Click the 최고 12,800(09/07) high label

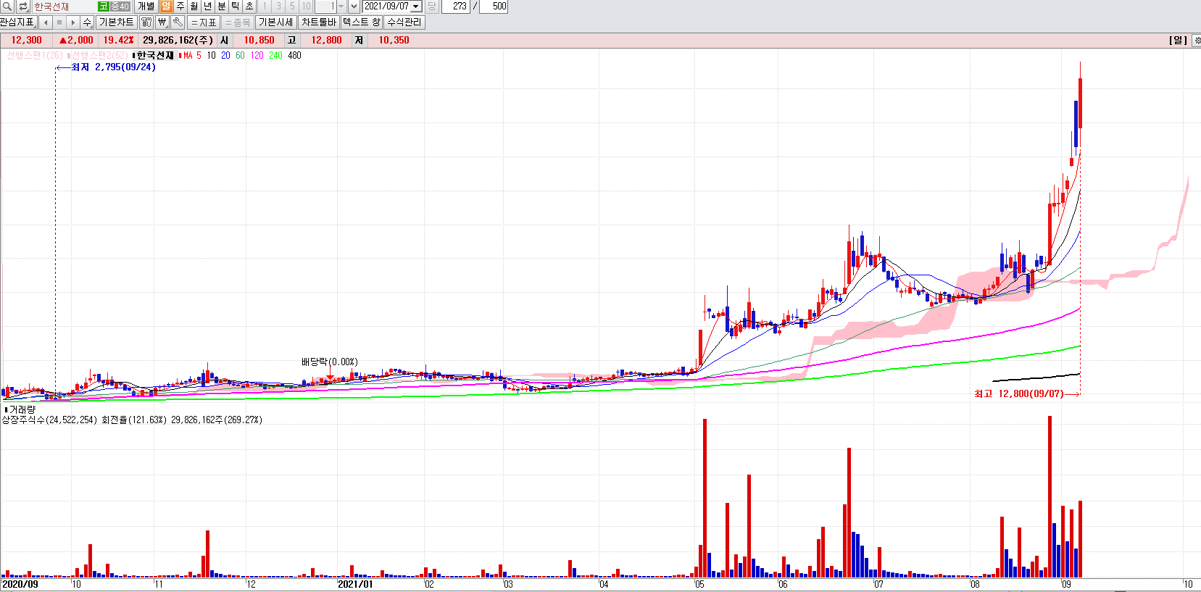[1019, 394]
